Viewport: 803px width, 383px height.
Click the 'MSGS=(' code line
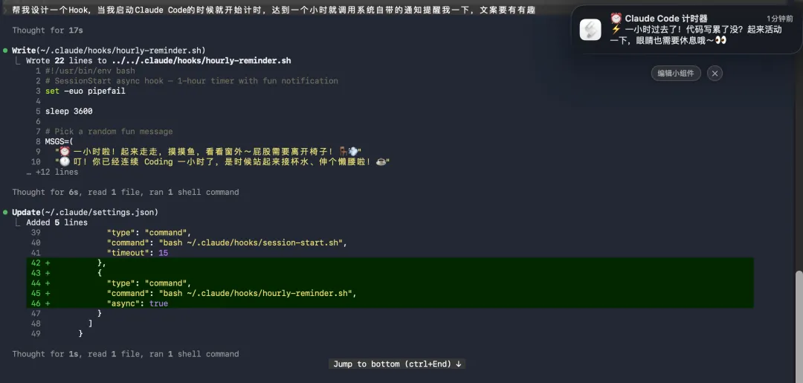coord(59,142)
